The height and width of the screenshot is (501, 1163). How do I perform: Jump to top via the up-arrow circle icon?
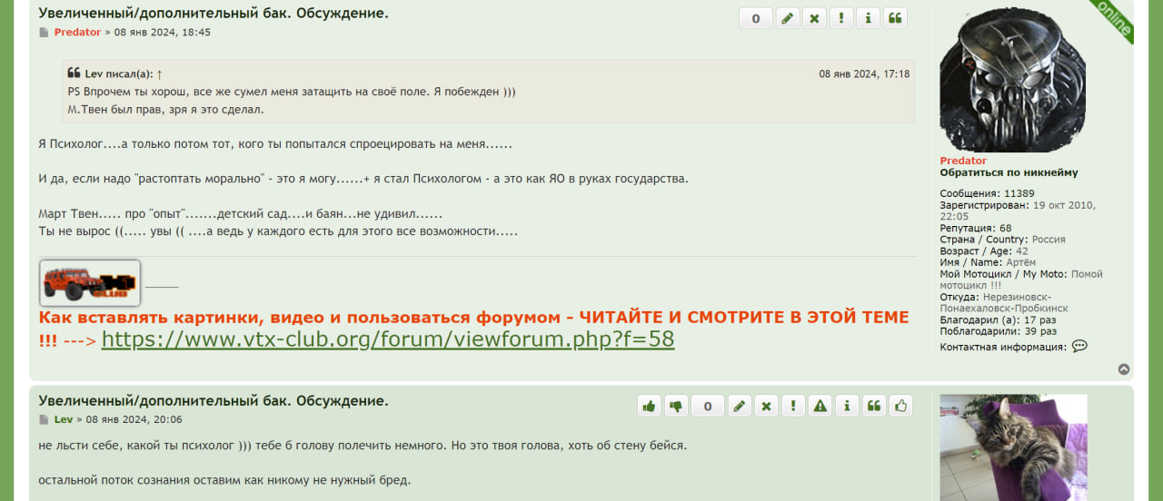[1124, 369]
